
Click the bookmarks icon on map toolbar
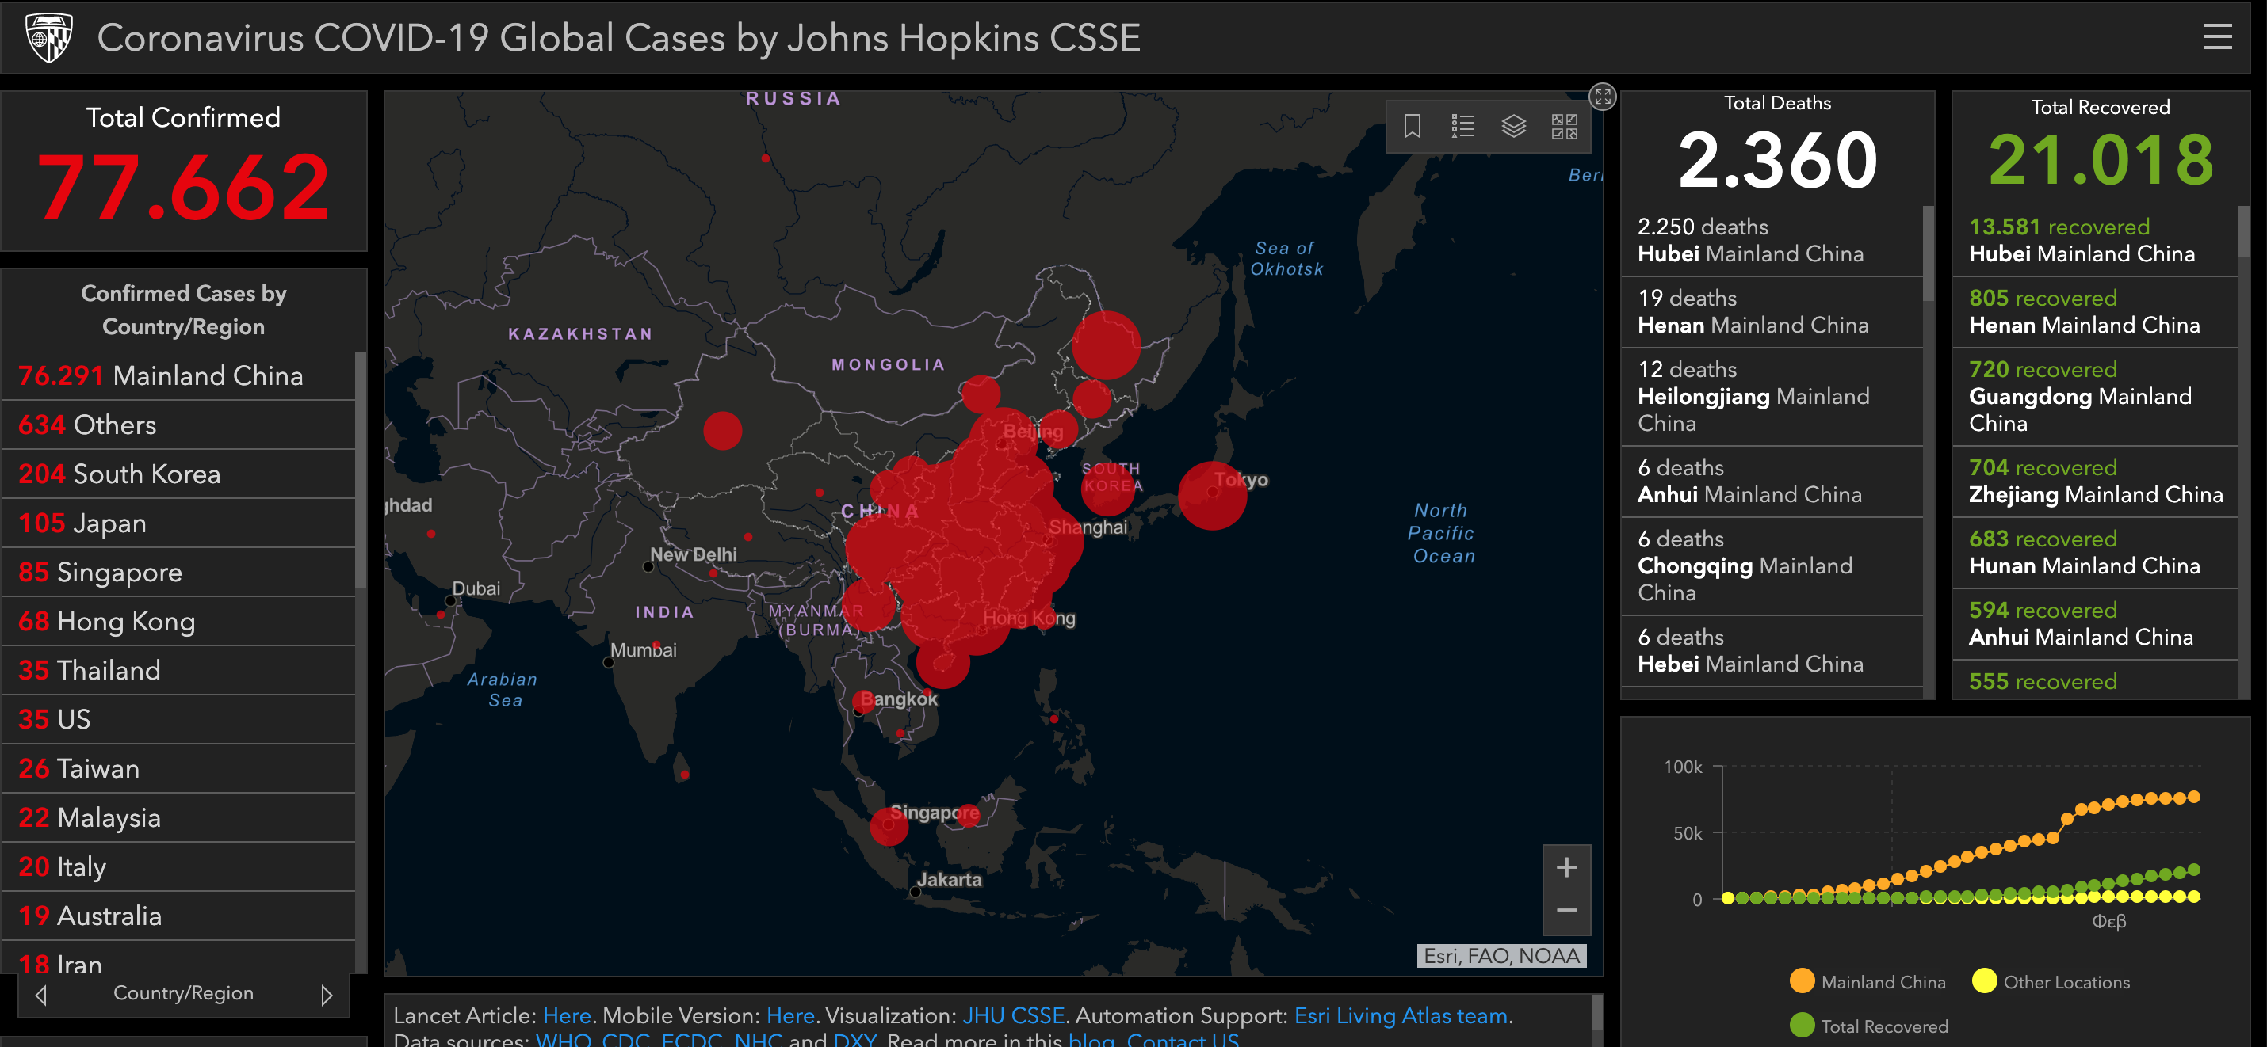pyautogui.click(x=1412, y=127)
